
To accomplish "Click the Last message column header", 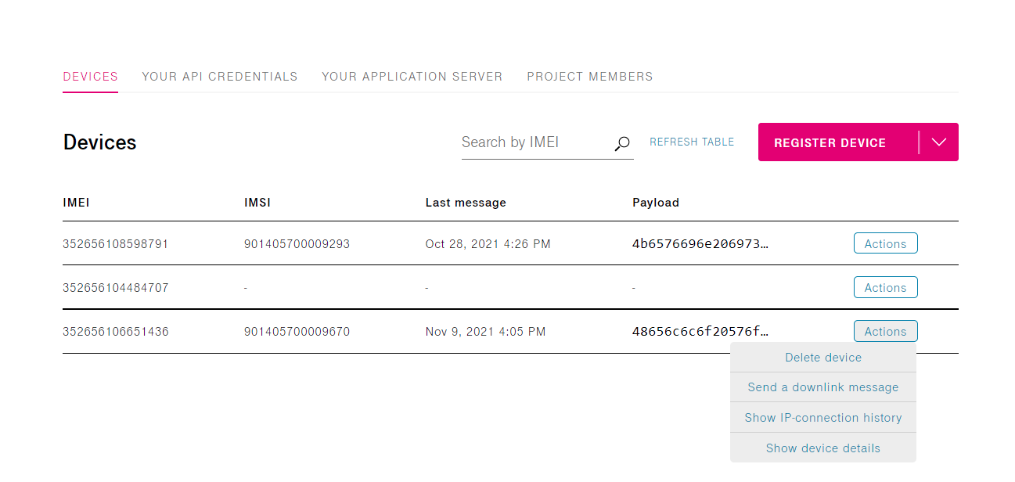I will pos(466,203).
